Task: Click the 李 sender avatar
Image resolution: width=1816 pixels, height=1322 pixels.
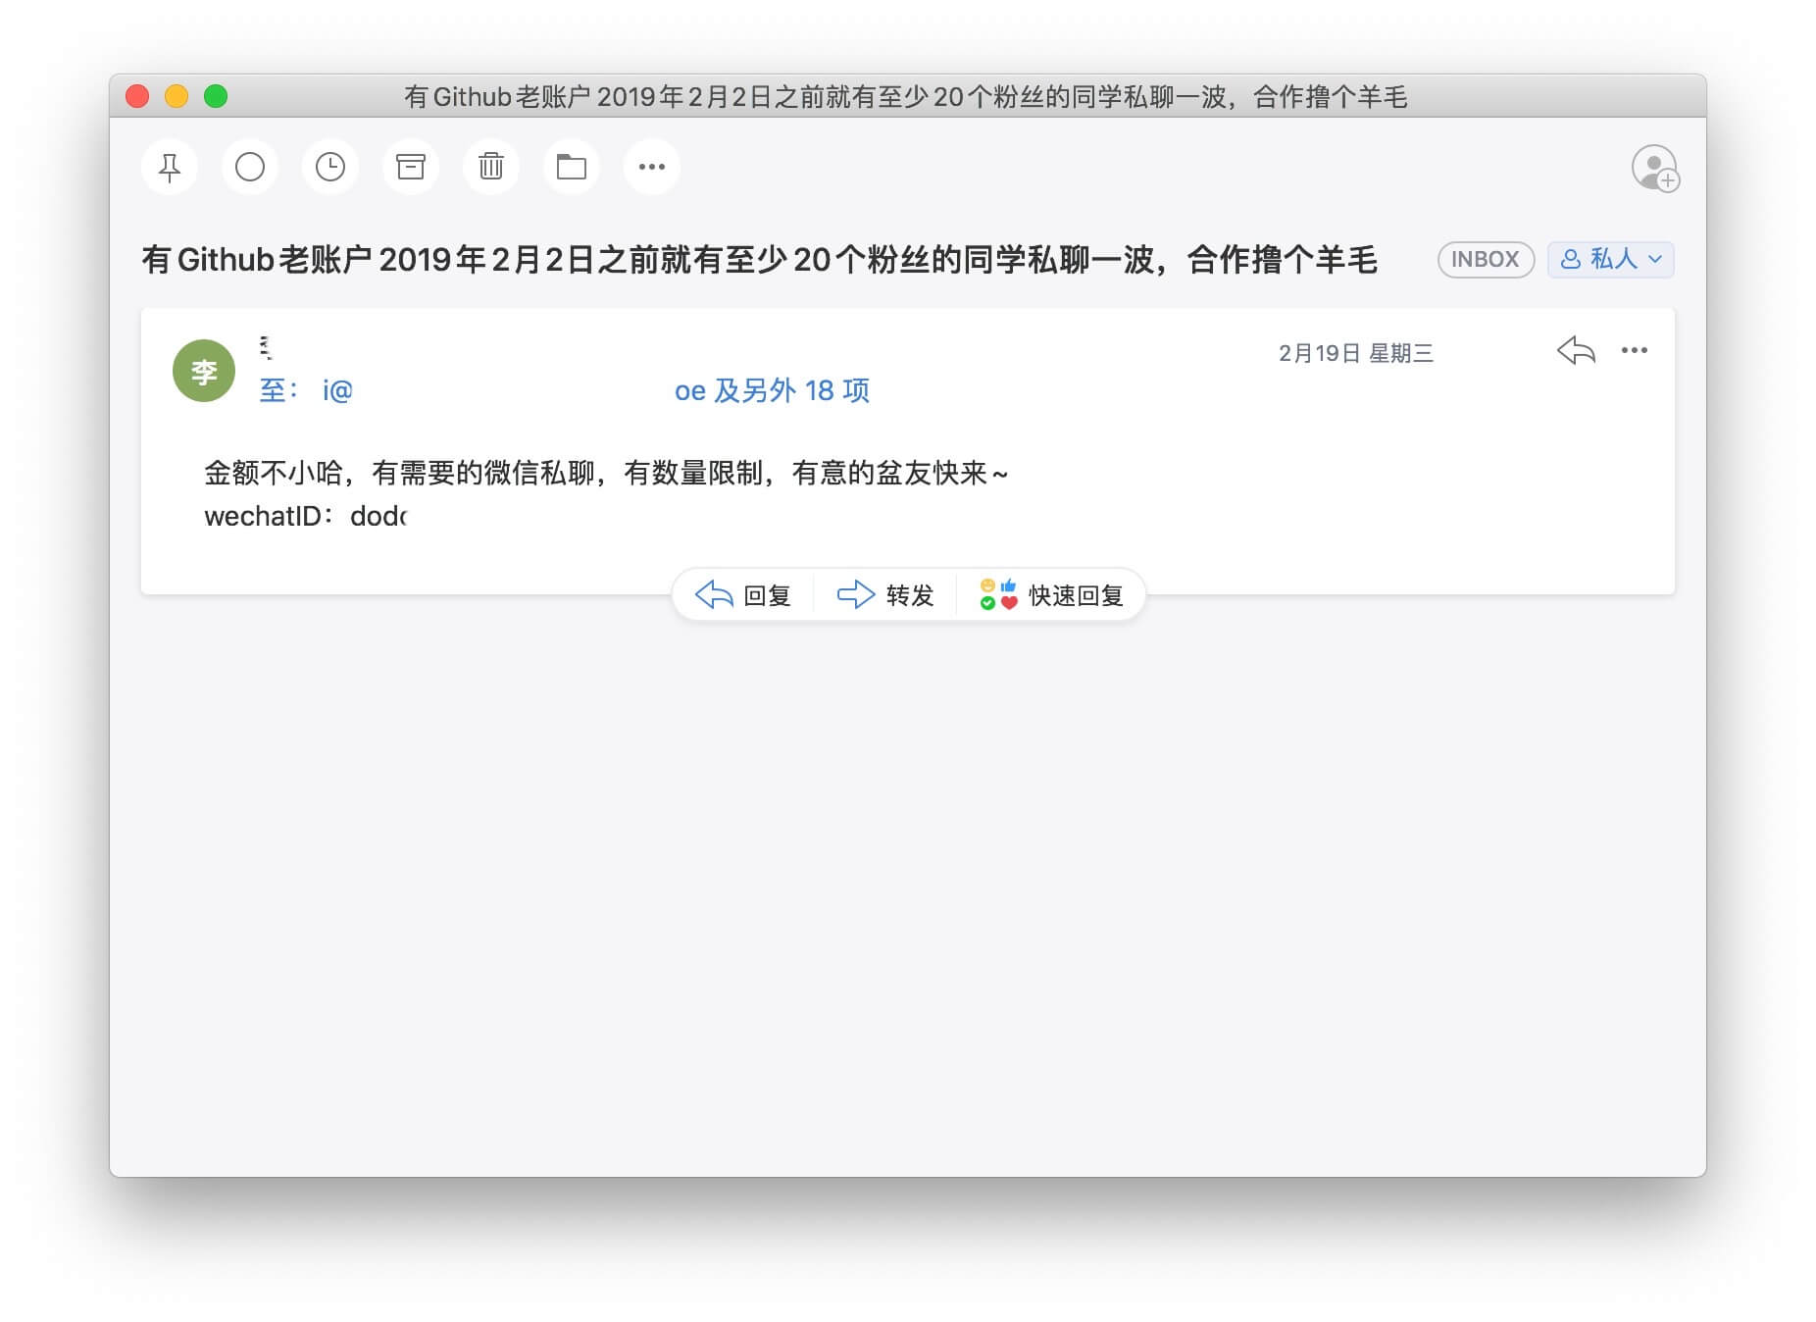Action: [204, 372]
